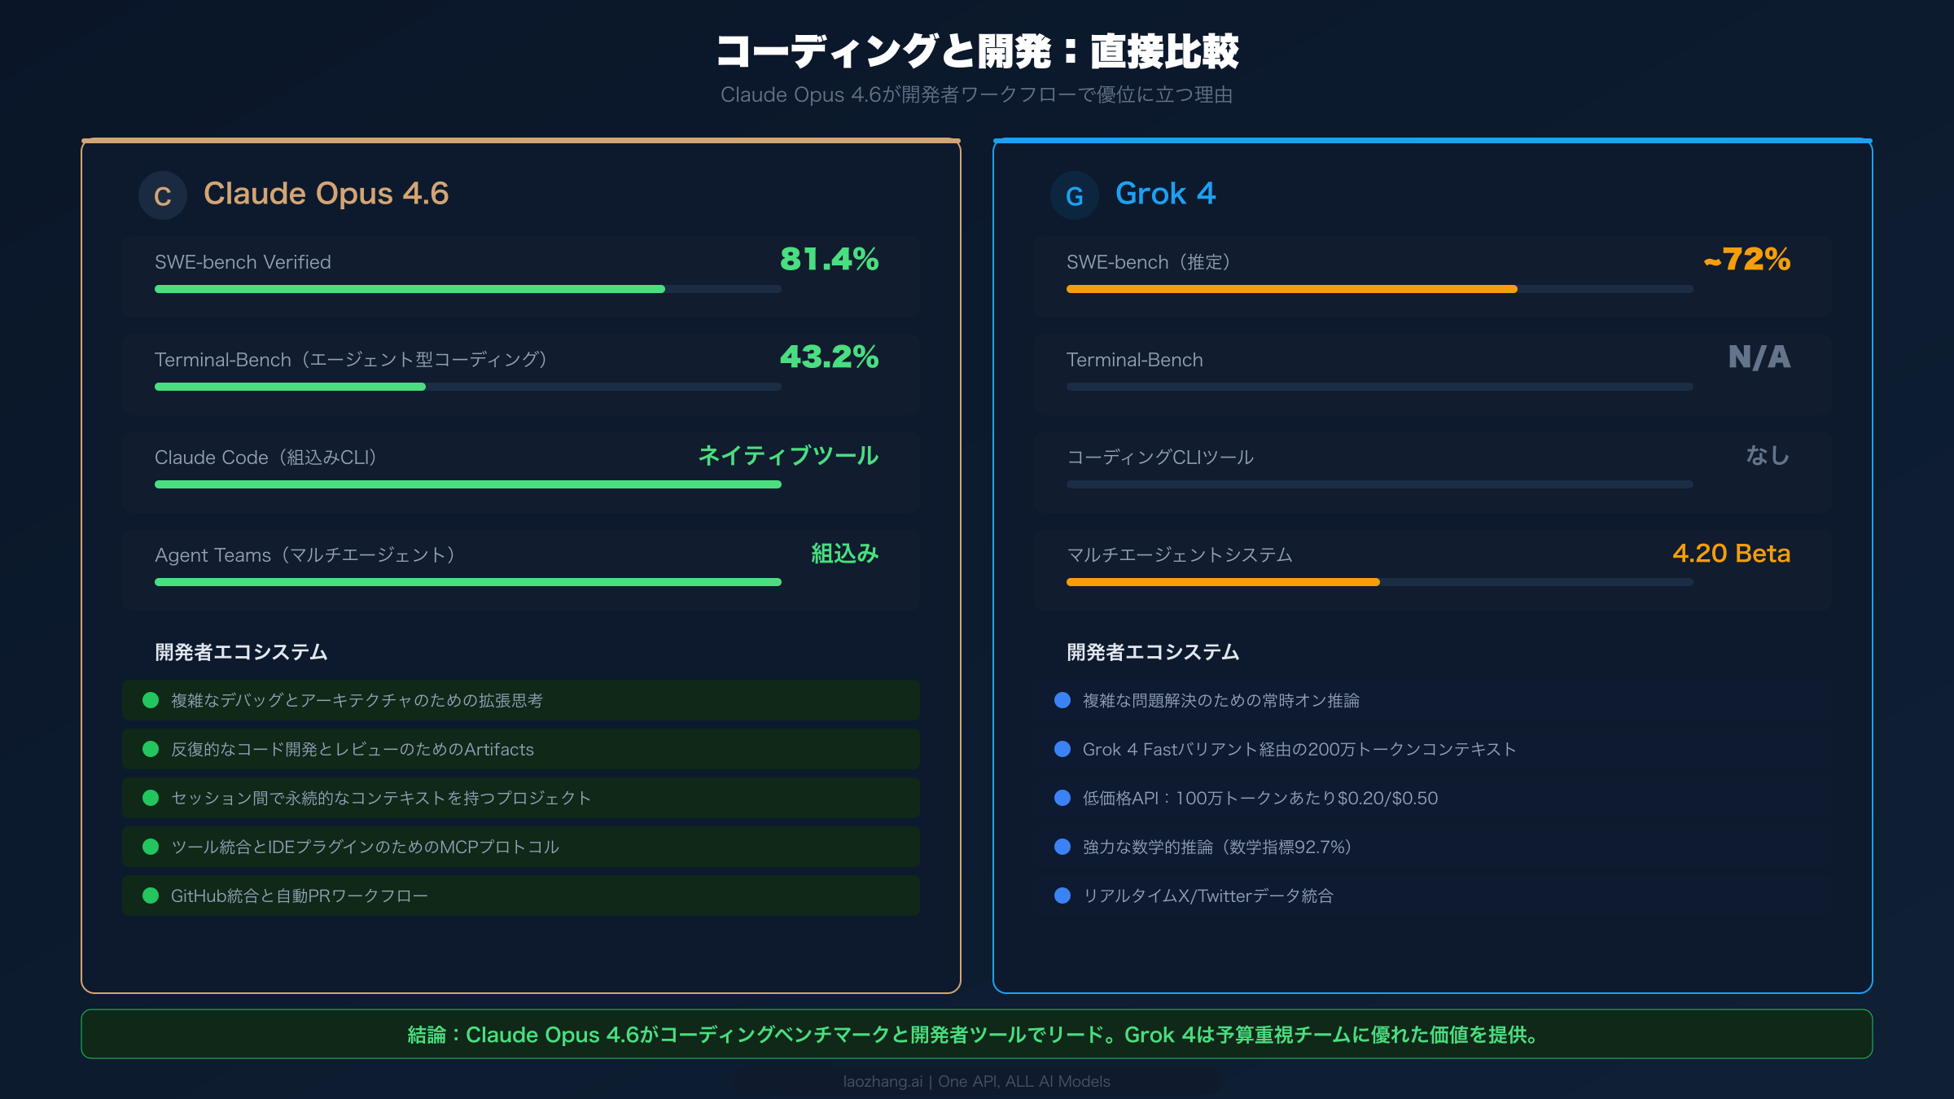
Task: Click the blue bullet beside 200万トークンコンテキスト item
Action: point(1062,749)
